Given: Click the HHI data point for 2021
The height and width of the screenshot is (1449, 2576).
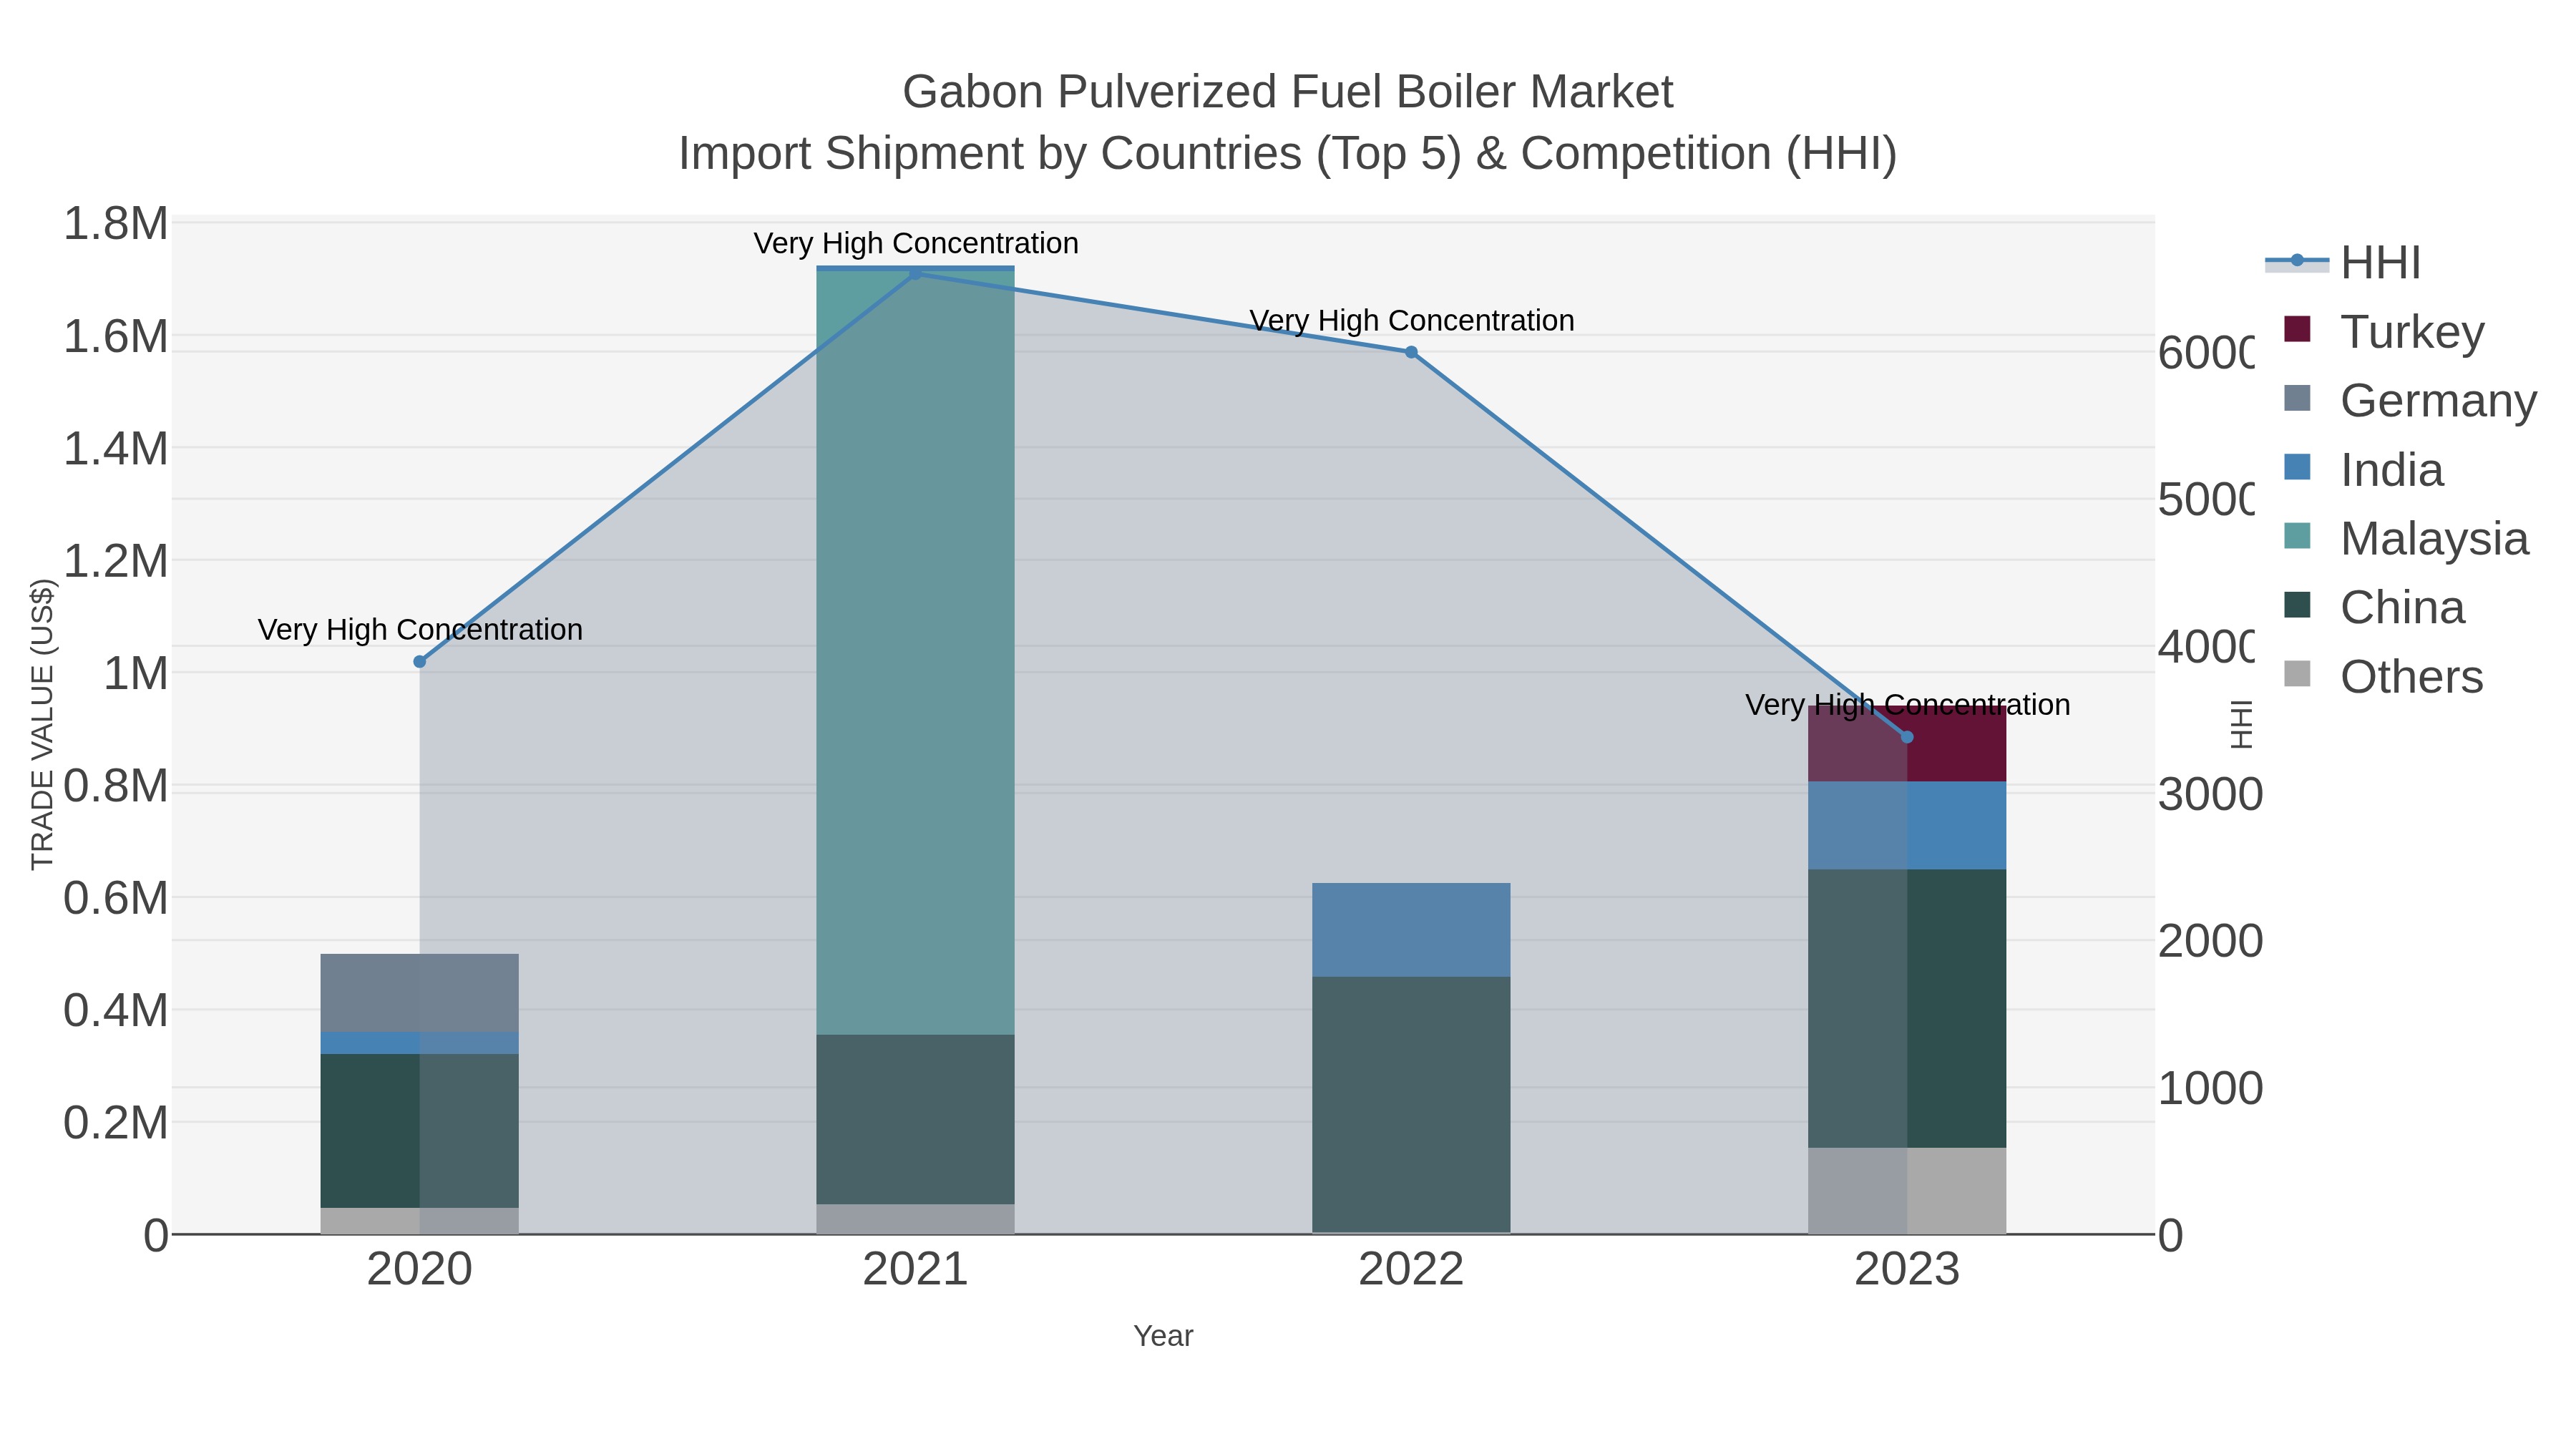Looking at the screenshot, I should pyautogui.click(x=915, y=273).
